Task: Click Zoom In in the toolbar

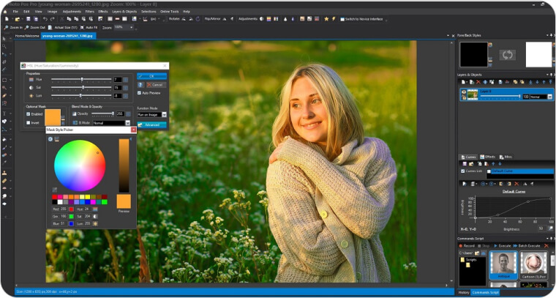Action: point(12,27)
